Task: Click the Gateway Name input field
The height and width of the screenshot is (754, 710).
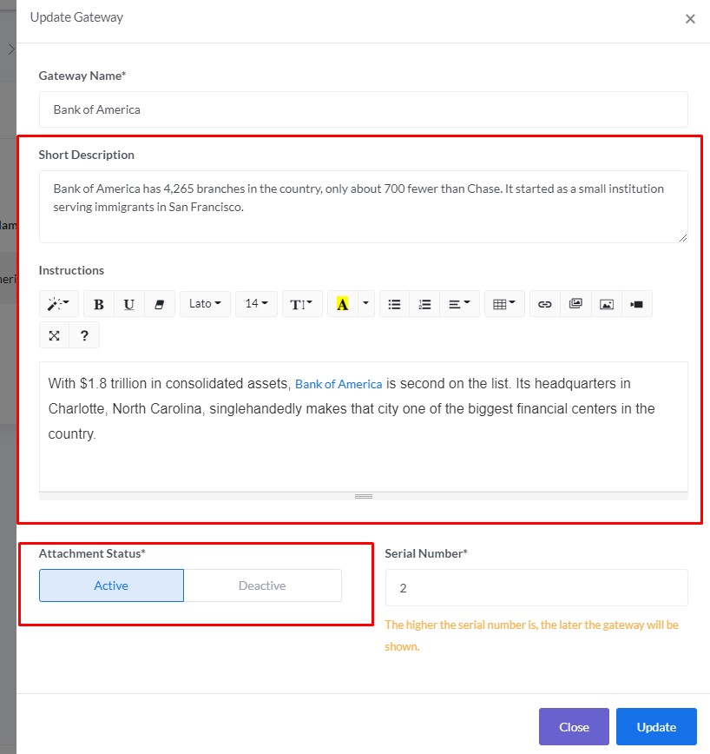Action: click(363, 109)
